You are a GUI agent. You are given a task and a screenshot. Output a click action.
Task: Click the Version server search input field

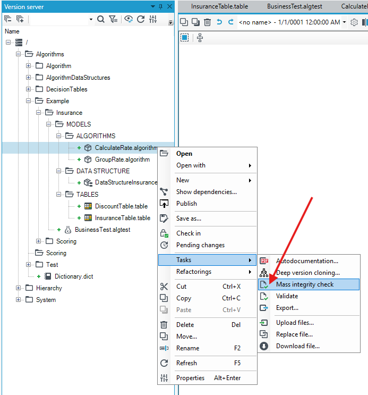[59, 19]
